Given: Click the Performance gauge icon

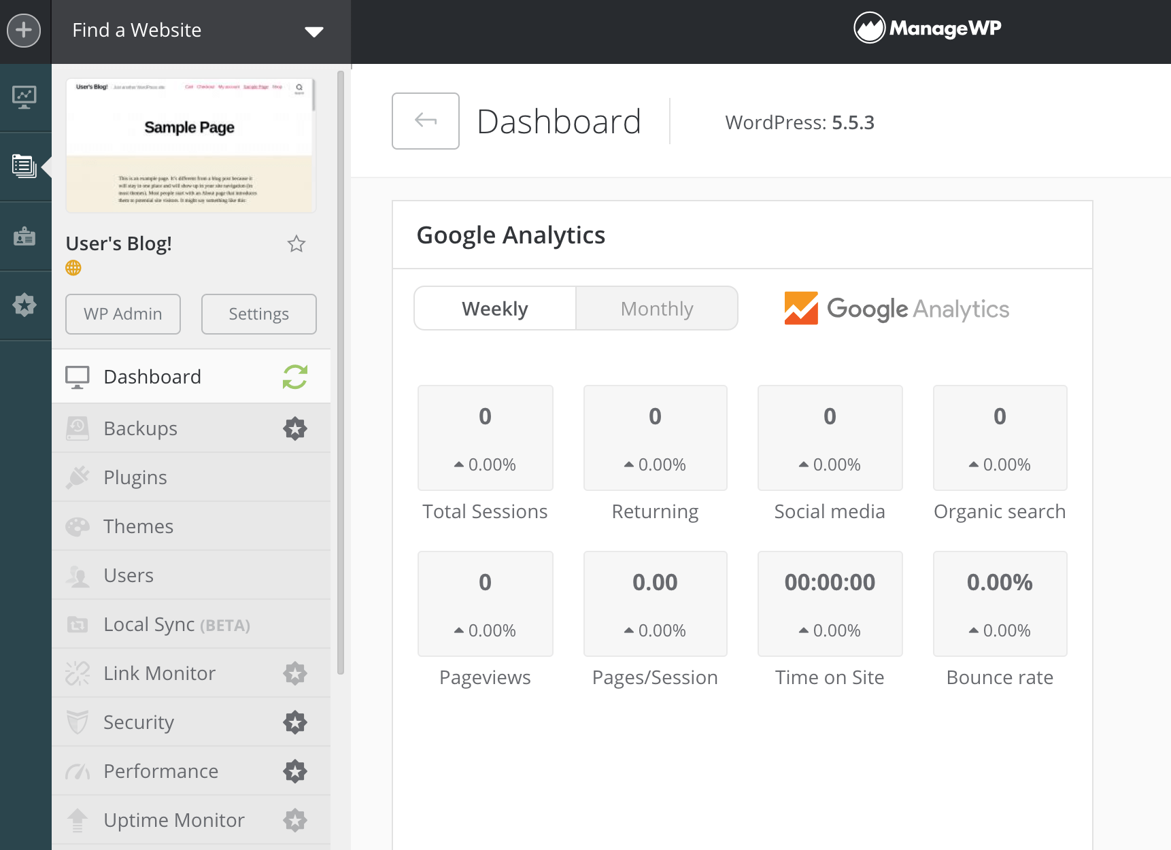Looking at the screenshot, I should point(78,772).
